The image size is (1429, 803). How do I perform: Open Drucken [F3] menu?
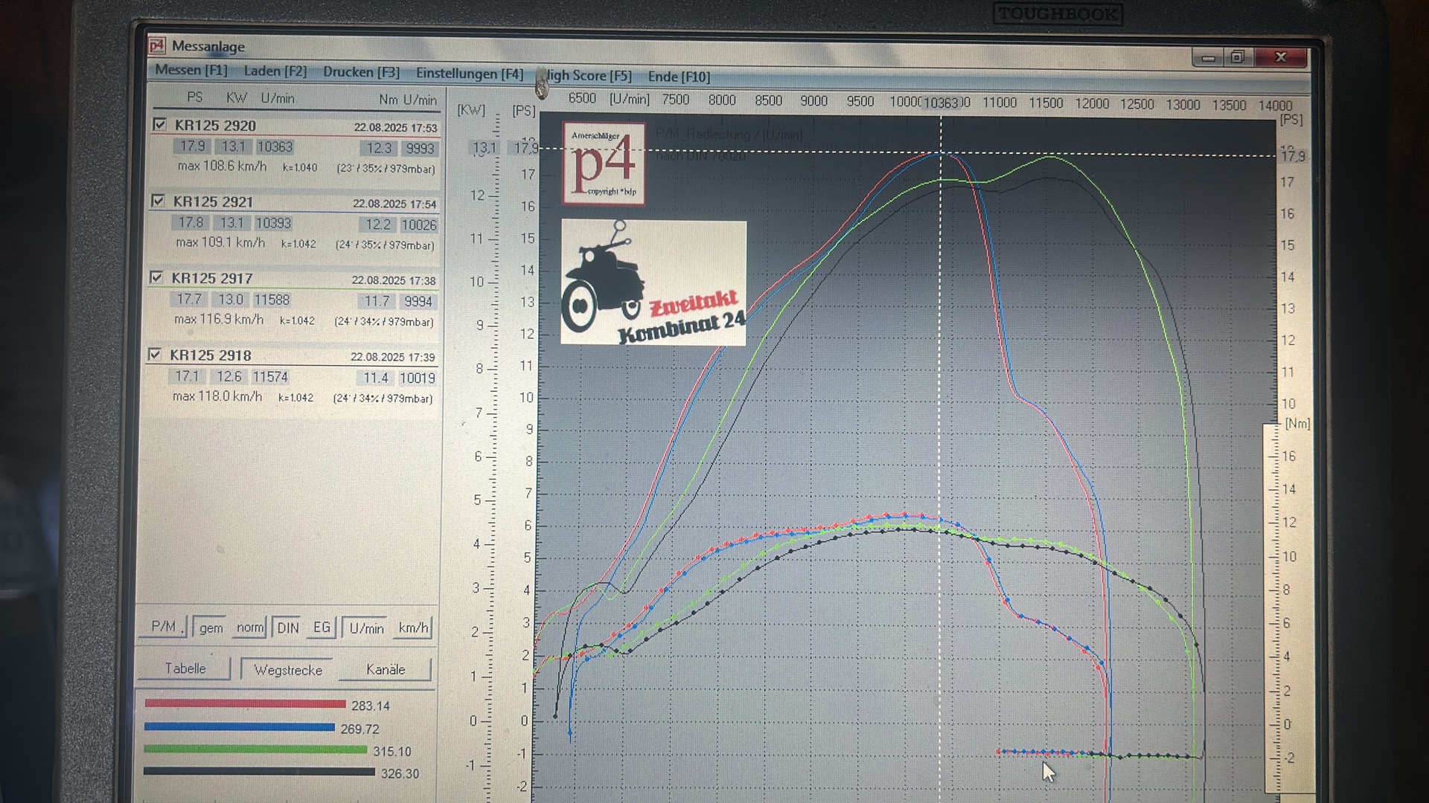tap(361, 72)
